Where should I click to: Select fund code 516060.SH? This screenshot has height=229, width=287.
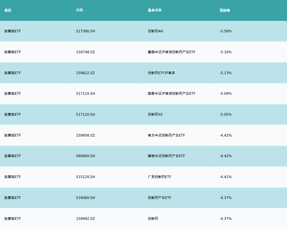(x=86, y=198)
